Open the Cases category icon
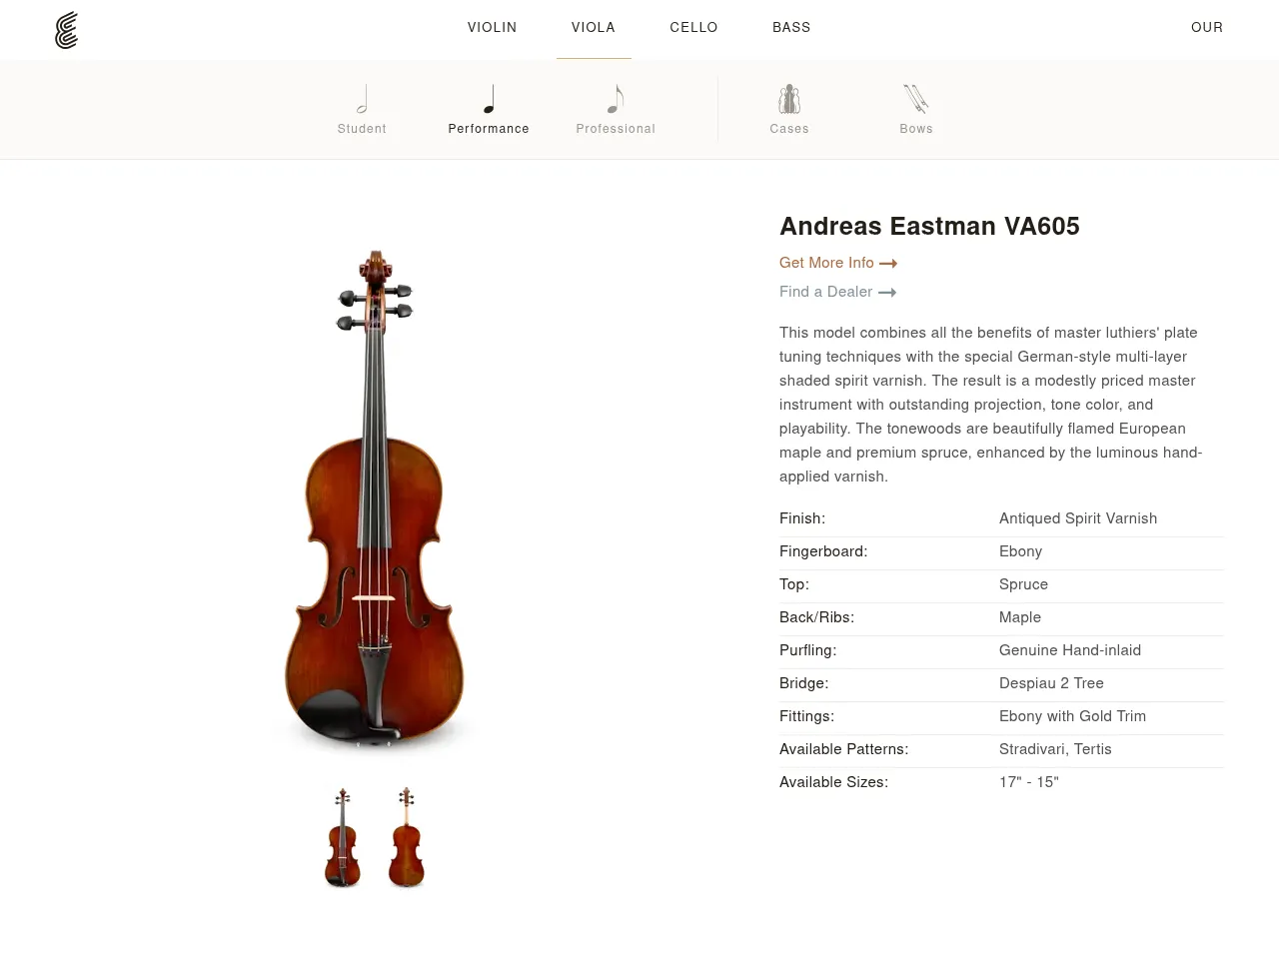The image size is (1279, 959). 789,99
